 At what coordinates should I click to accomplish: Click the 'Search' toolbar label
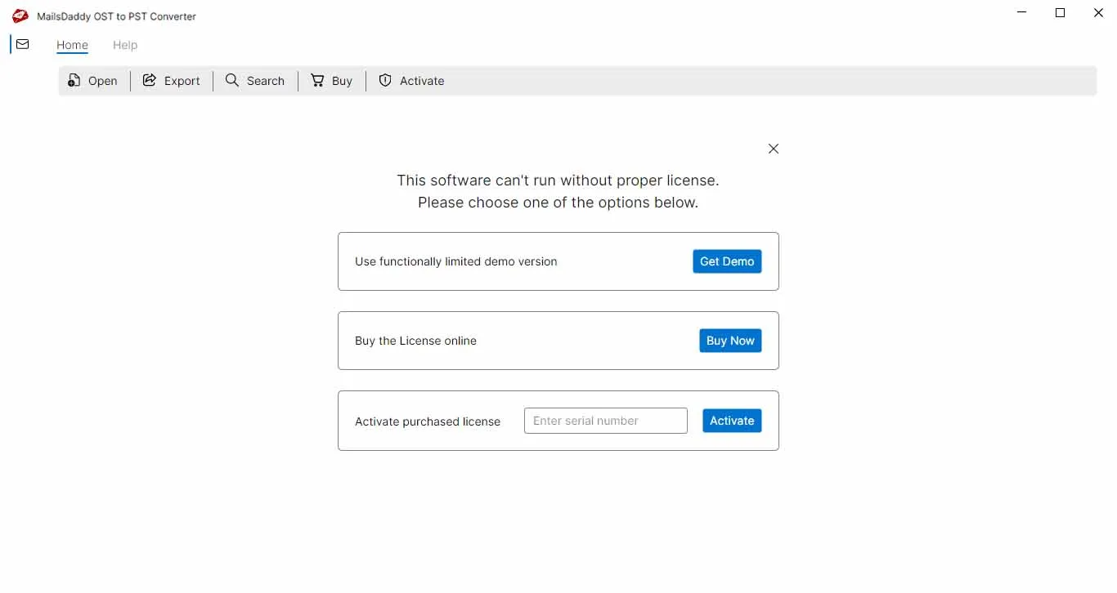[x=266, y=81]
